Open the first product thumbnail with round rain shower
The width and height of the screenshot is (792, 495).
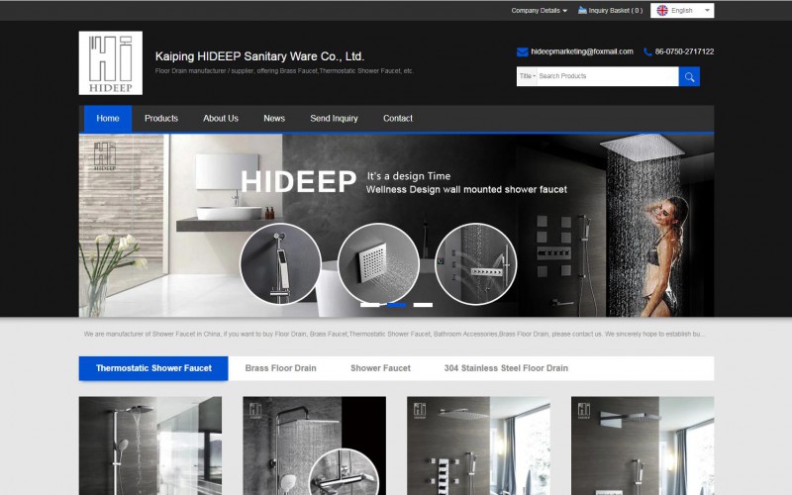pyautogui.click(x=150, y=445)
